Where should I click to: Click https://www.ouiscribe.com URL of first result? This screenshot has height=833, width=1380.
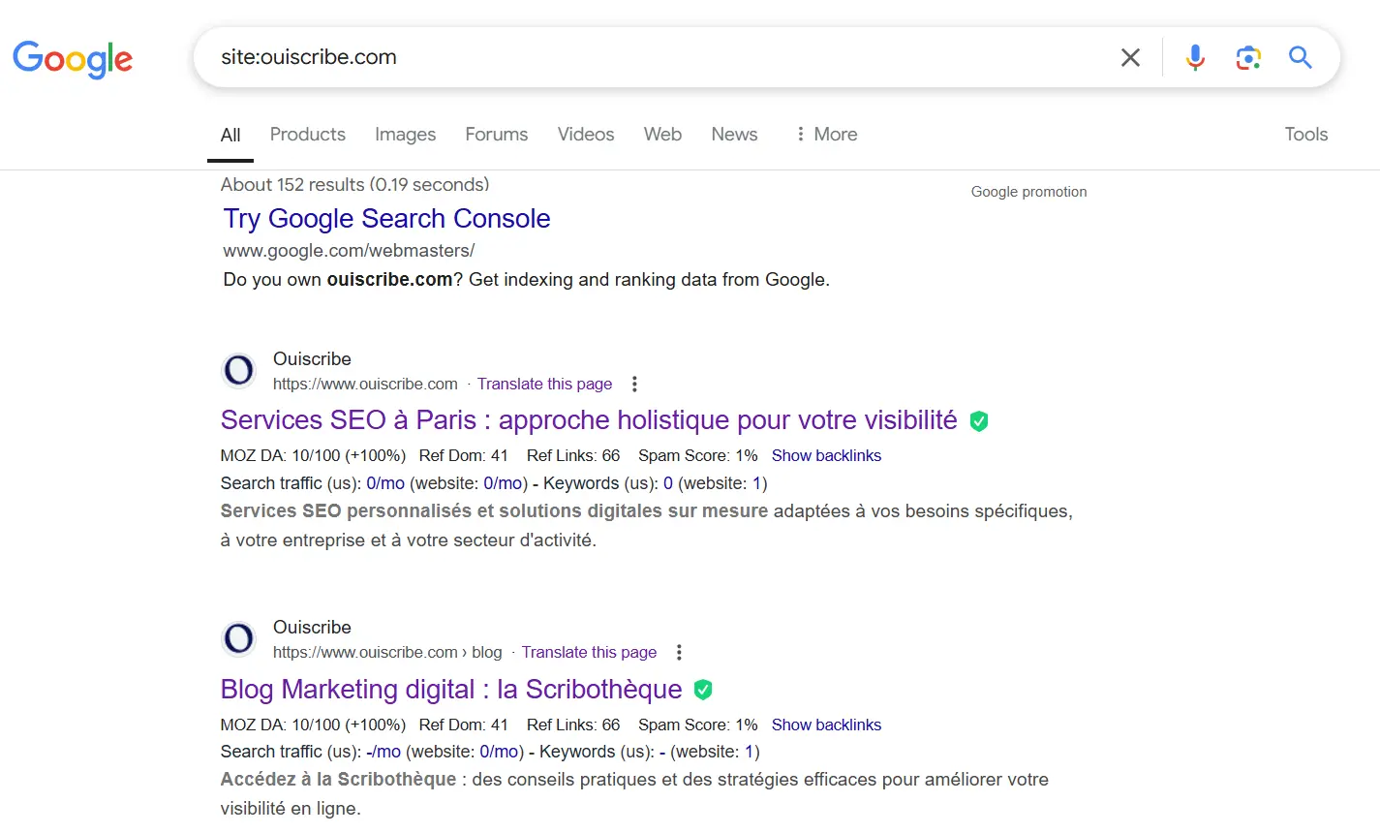point(365,385)
